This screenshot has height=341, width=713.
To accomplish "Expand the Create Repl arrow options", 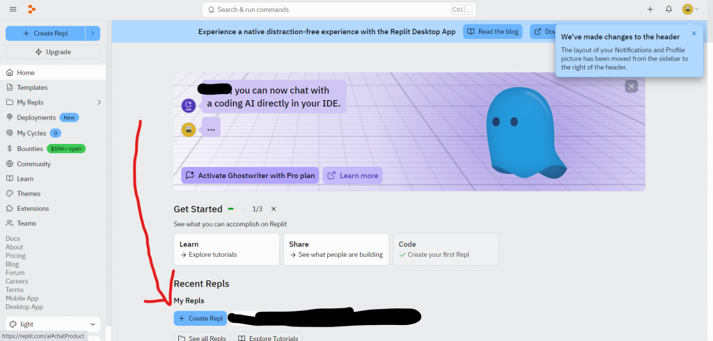I will (93, 33).
